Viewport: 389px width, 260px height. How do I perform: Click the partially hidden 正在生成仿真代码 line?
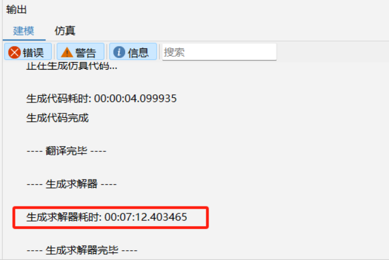(x=71, y=66)
